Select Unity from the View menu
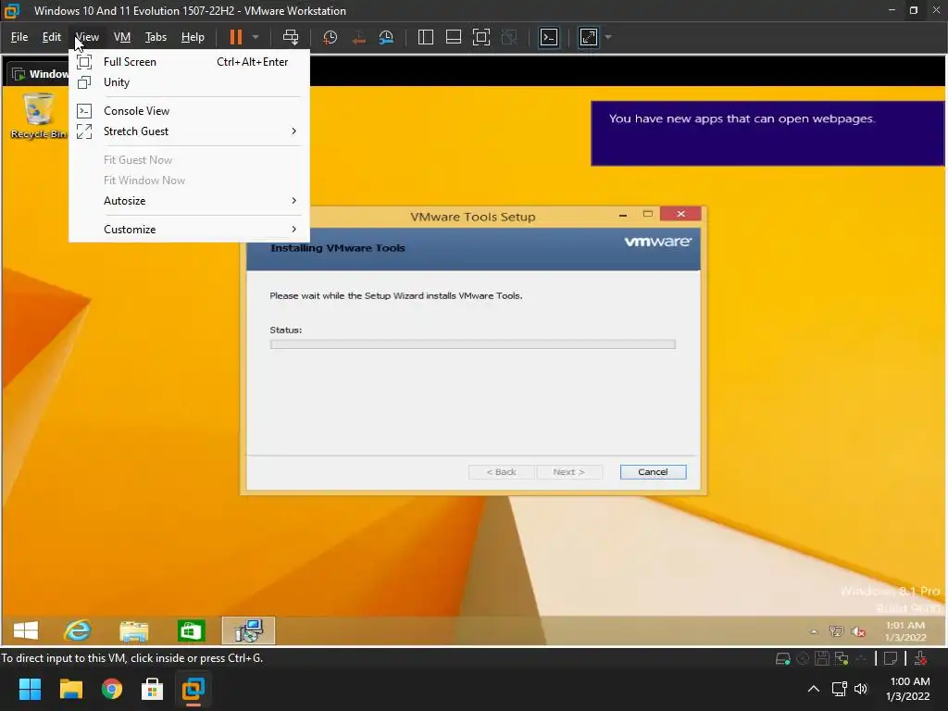This screenshot has height=711, width=948. [189, 82]
